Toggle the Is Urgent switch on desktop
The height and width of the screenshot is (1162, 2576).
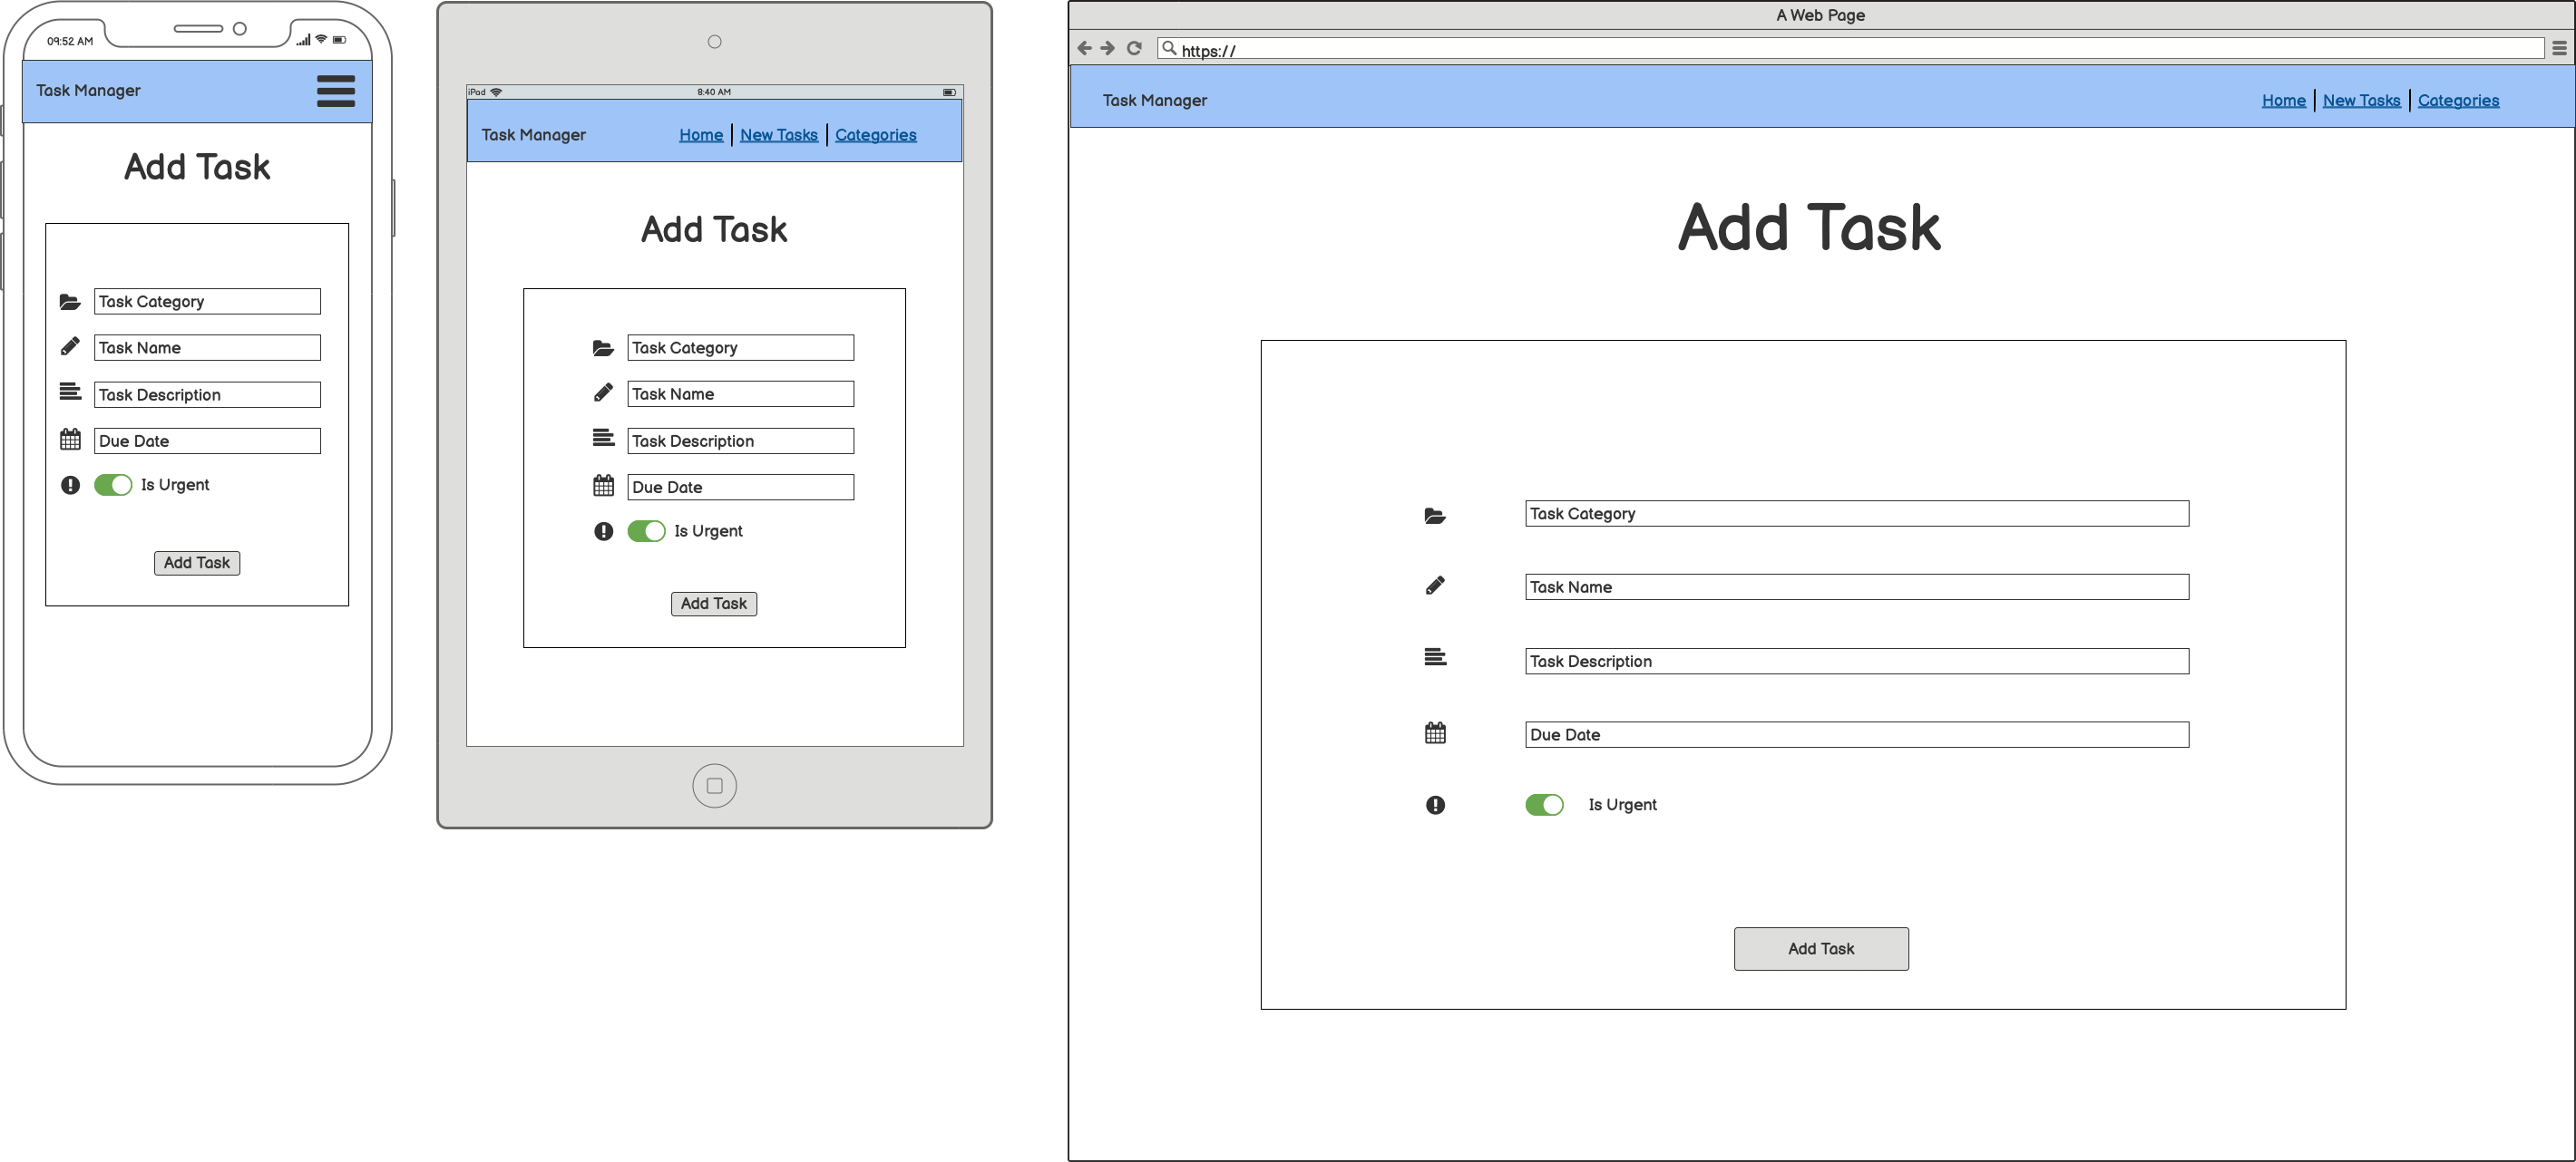pyautogui.click(x=1545, y=804)
